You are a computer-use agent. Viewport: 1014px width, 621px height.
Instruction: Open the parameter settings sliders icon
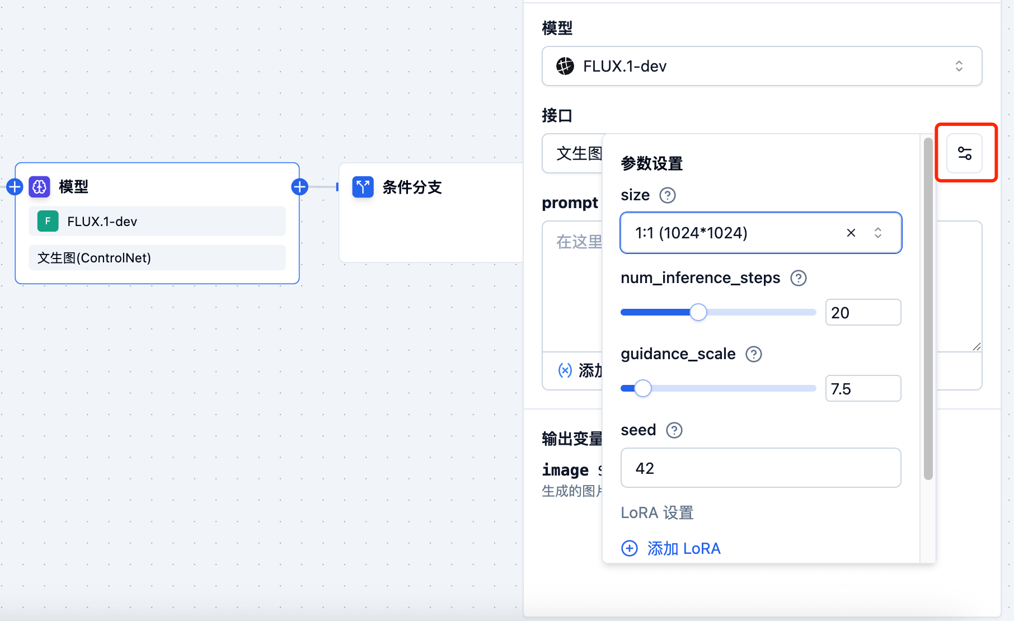point(964,153)
